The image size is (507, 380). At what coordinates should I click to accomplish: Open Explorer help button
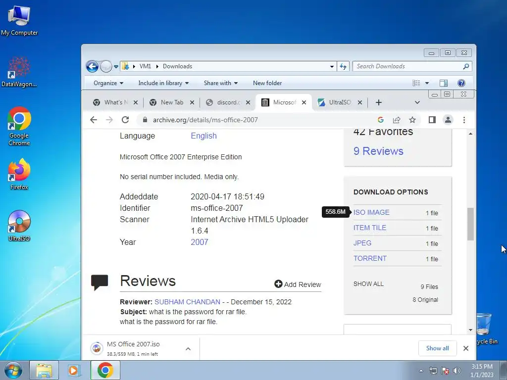(461, 83)
